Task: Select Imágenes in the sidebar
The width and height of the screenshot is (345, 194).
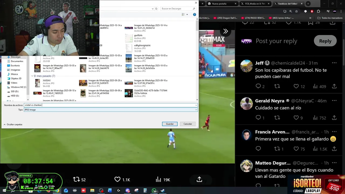Action: tap(15, 70)
